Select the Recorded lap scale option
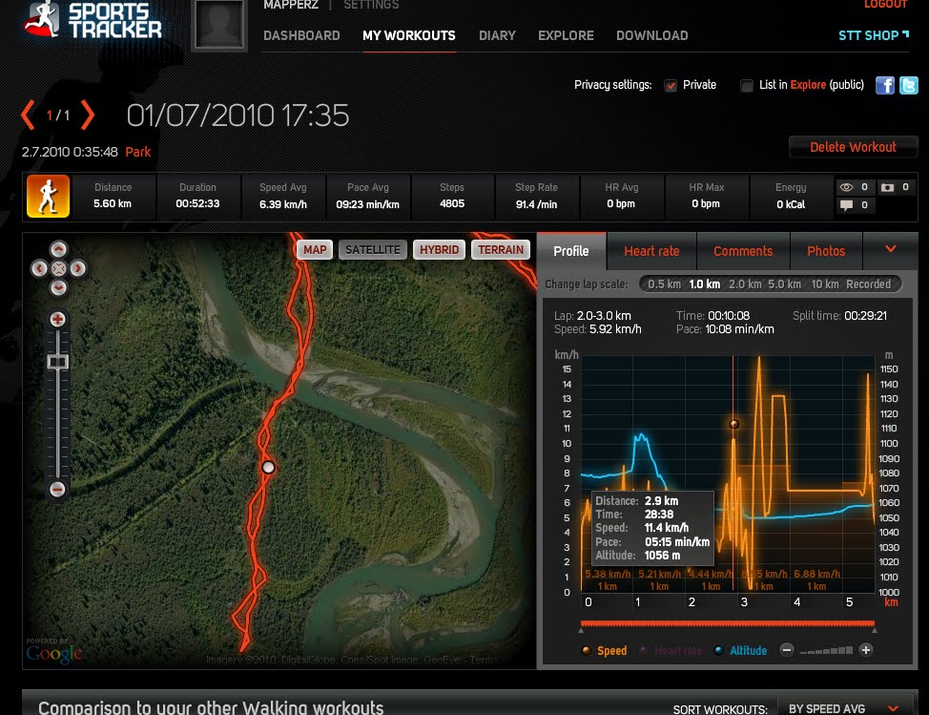 click(x=868, y=284)
